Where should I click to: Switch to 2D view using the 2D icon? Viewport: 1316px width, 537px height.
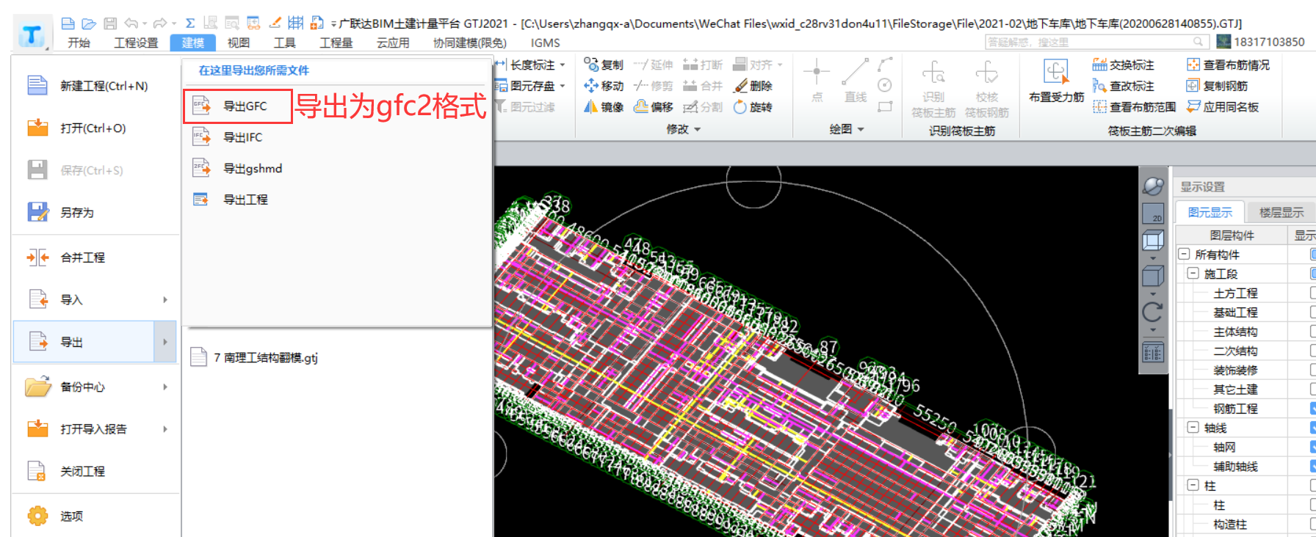(x=1153, y=213)
